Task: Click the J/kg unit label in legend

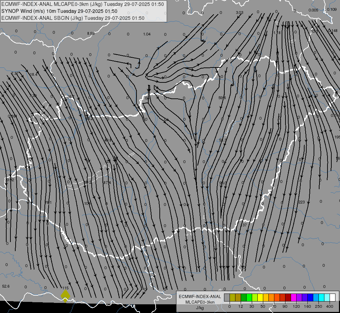Action: [x=200, y=308]
